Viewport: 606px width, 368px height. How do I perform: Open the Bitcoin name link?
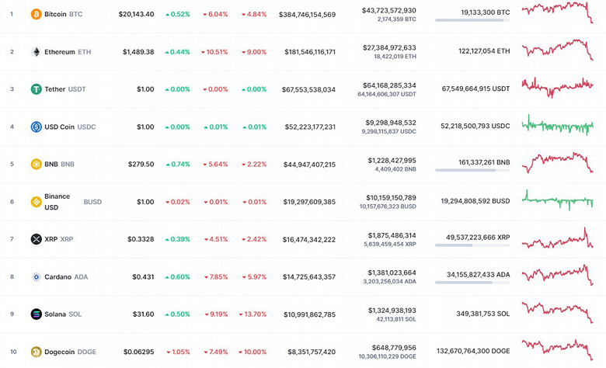(56, 14)
